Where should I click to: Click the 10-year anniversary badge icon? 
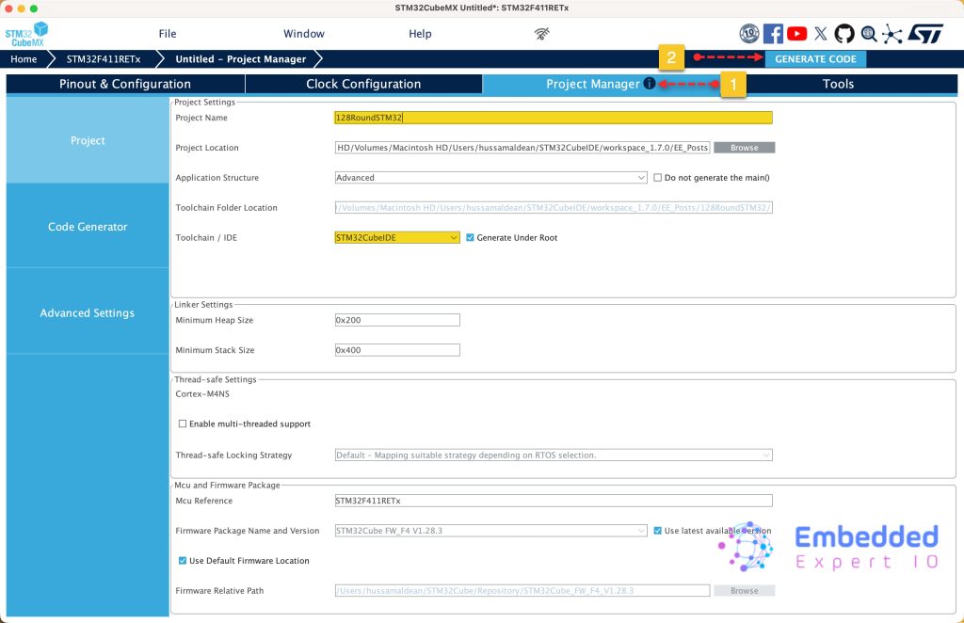pyautogui.click(x=749, y=34)
